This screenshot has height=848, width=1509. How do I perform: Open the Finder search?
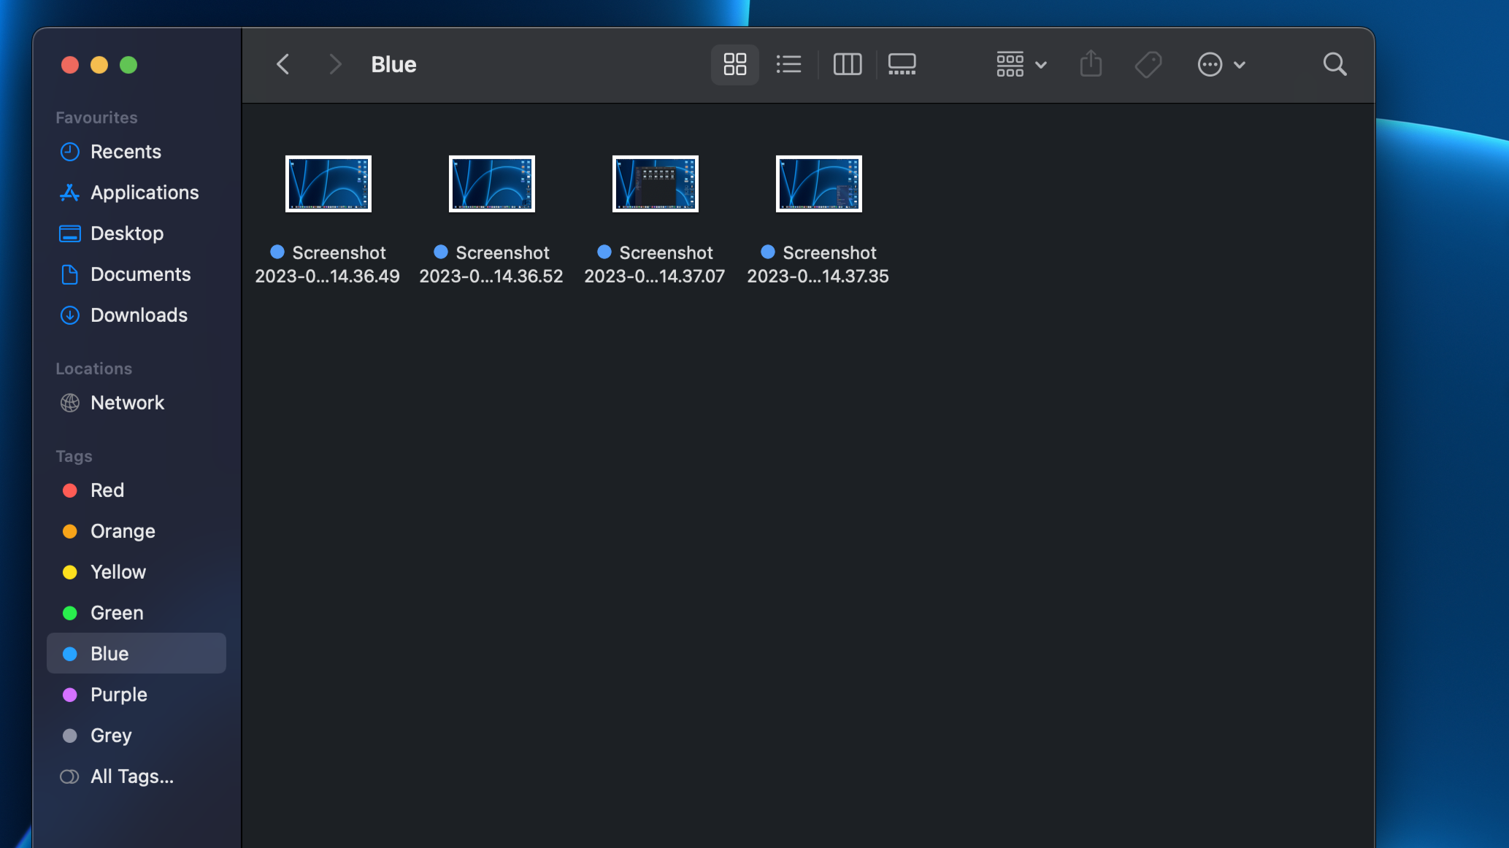(x=1335, y=64)
